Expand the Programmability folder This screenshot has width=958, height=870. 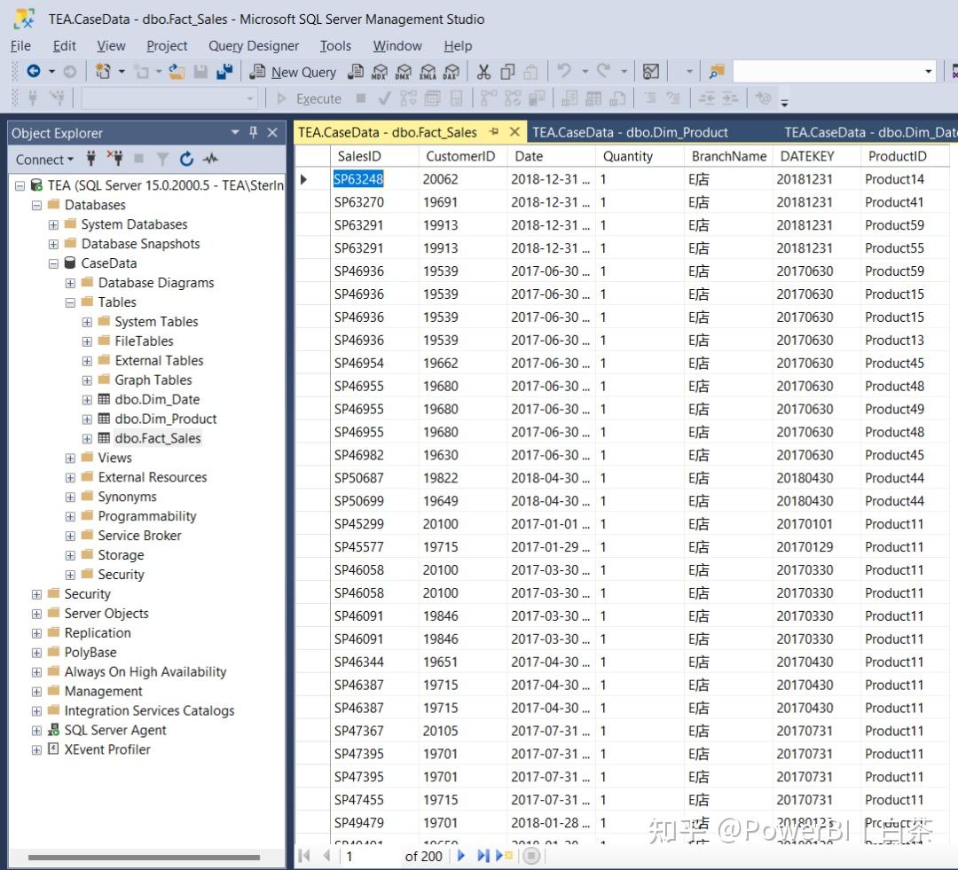coord(70,517)
